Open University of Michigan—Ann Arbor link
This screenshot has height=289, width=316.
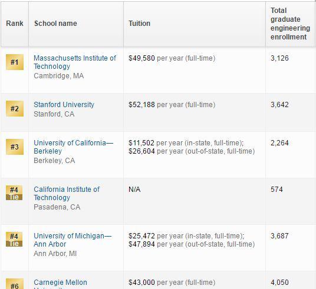(x=73, y=240)
